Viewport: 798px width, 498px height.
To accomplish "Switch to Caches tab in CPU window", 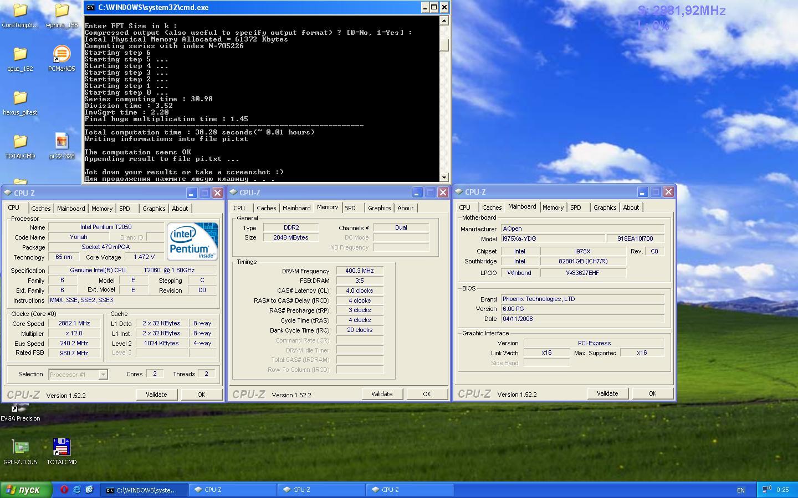I will point(40,209).
